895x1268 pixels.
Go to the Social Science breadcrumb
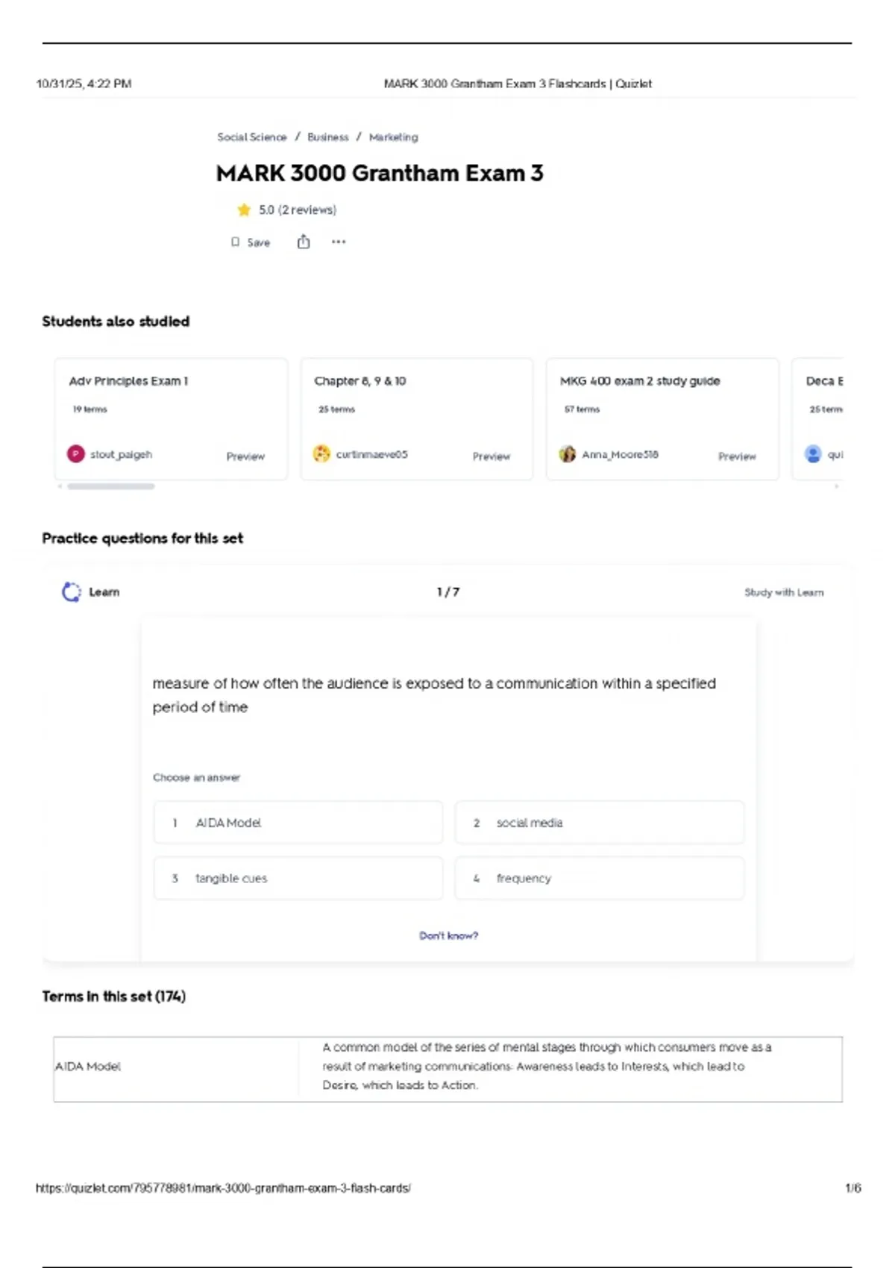[x=252, y=137]
